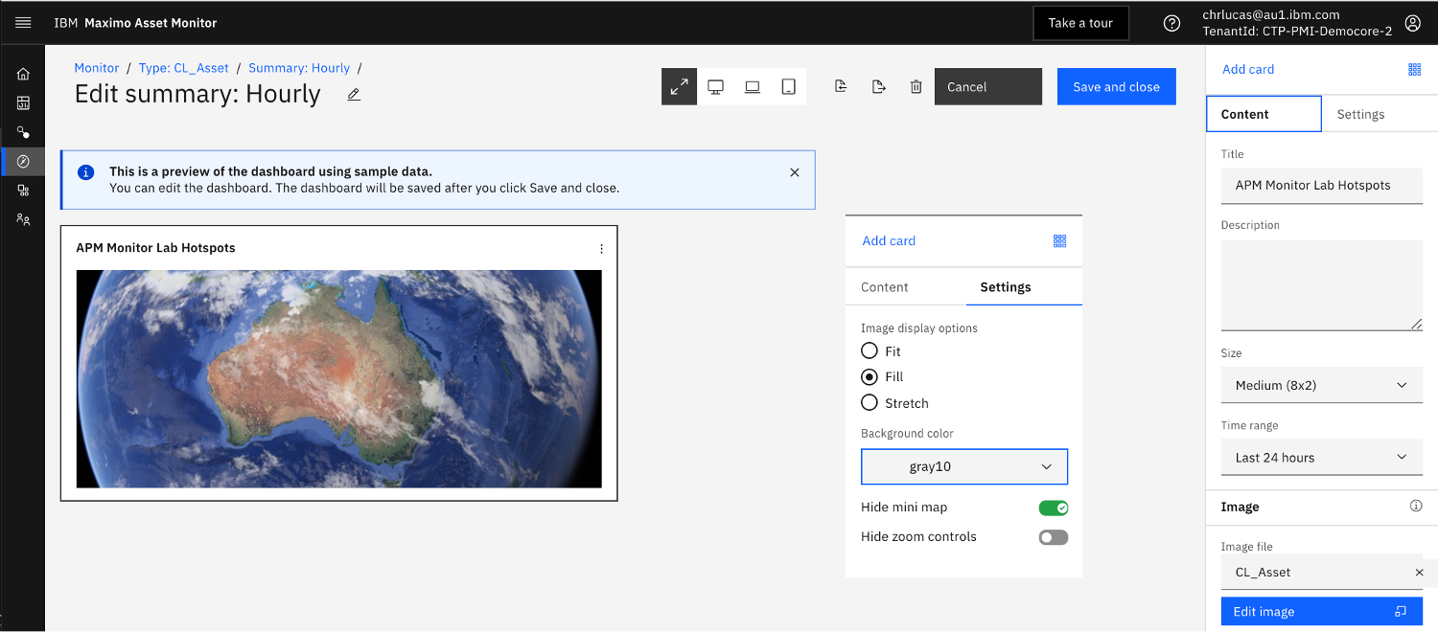Click the pencil icon to edit the summary title

tap(354, 94)
